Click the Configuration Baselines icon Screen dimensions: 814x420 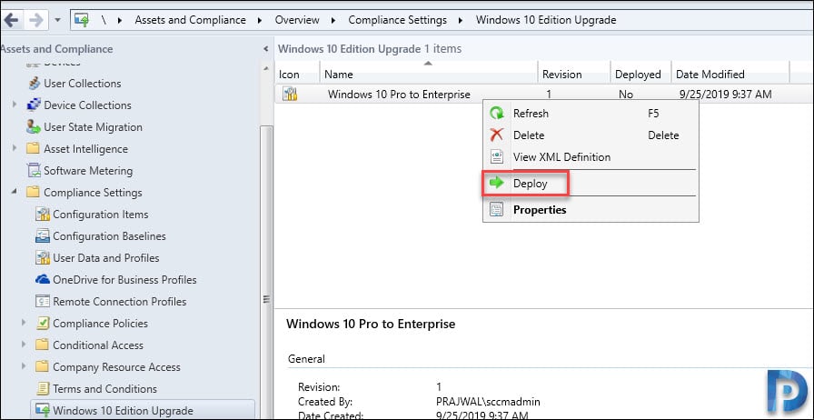coord(42,236)
